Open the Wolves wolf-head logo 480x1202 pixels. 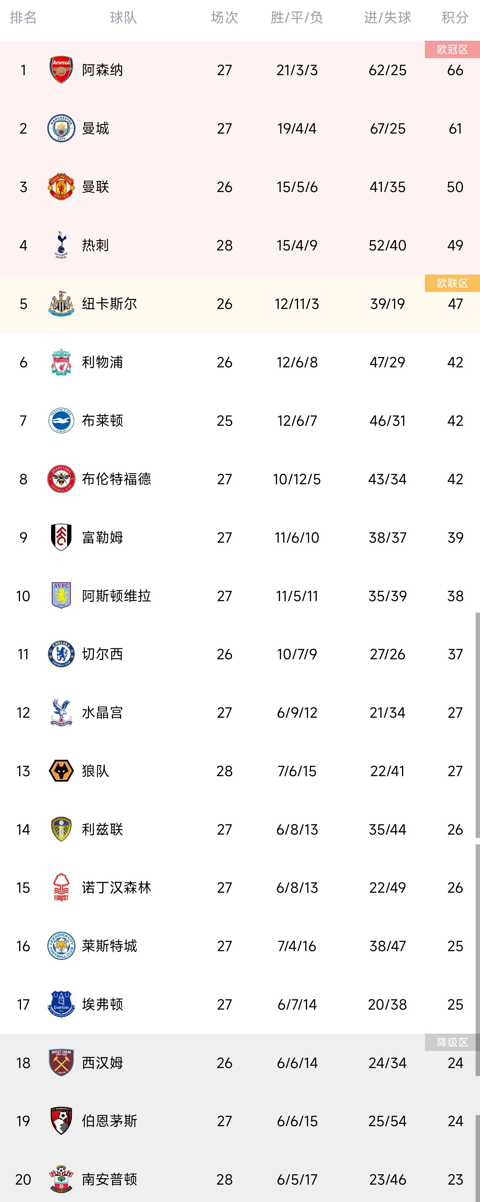pyautogui.click(x=61, y=771)
